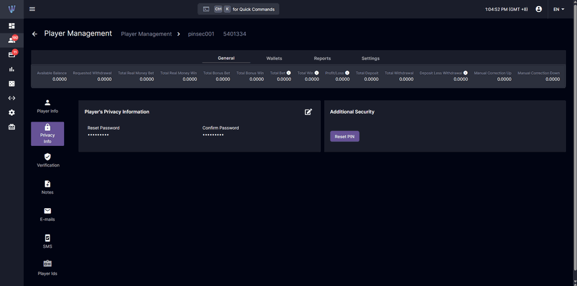The width and height of the screenshot is (577, 286).
Task: Click the Reset PIN button
Action: [345, 137]
